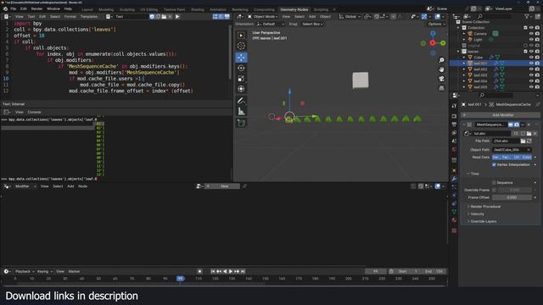Viewport: 543px width, 305px height.
Task: Toggle the camera view icon in viewport
Action: 441,79
